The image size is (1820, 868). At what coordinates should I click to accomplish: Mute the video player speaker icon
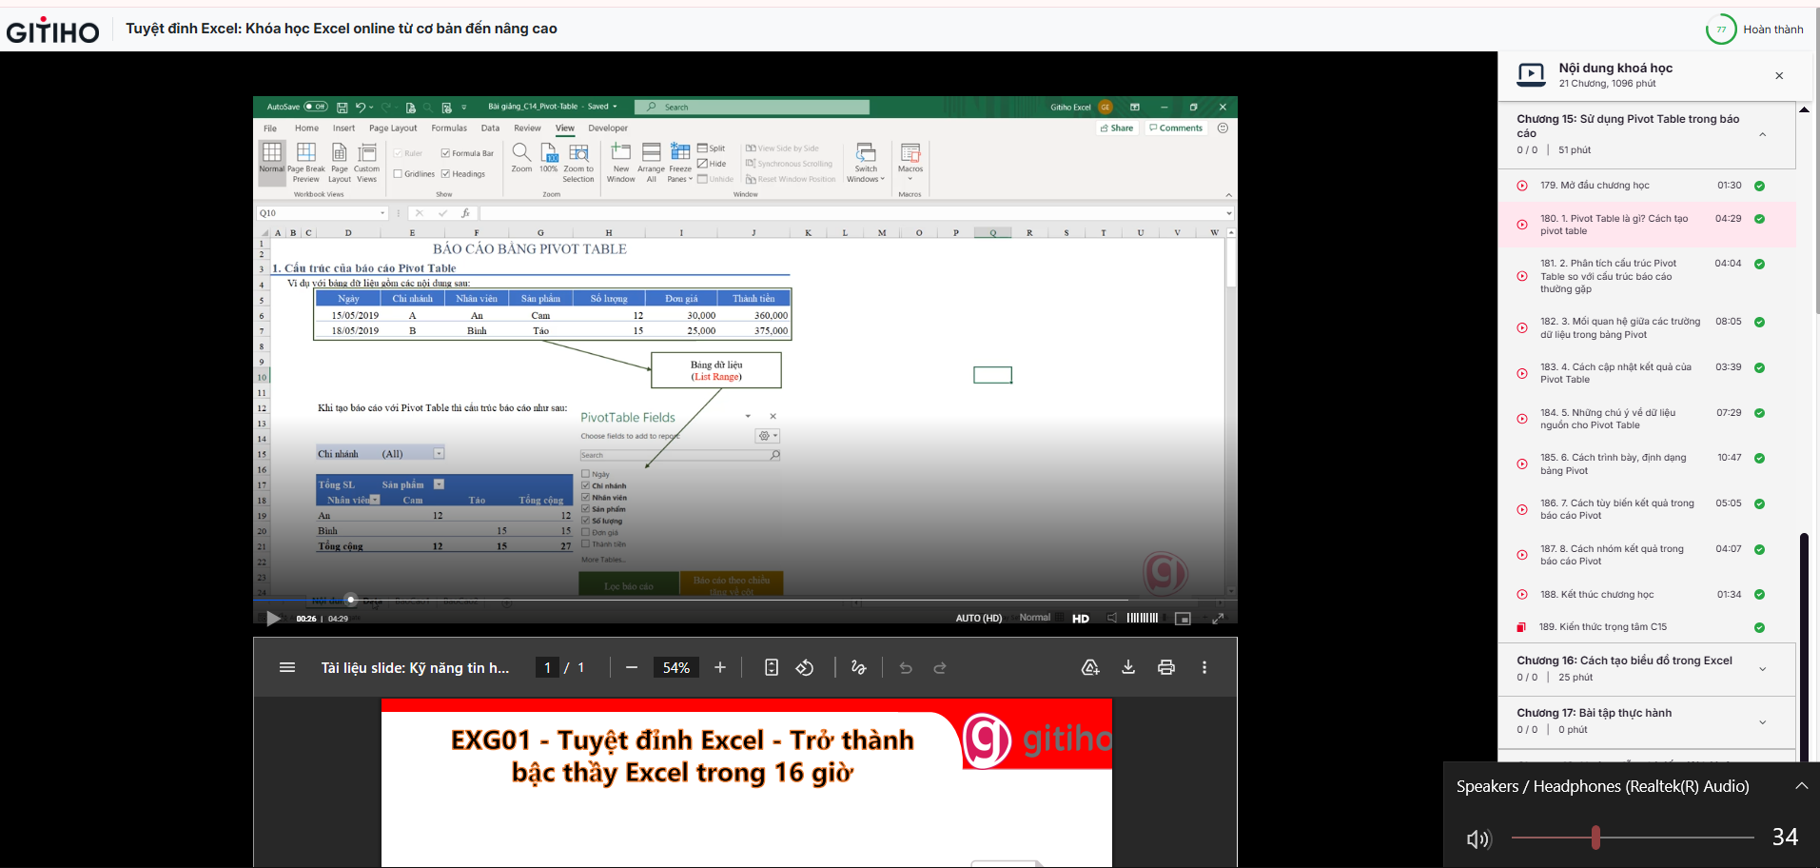pyautogui.click(x=1112, y=619)
